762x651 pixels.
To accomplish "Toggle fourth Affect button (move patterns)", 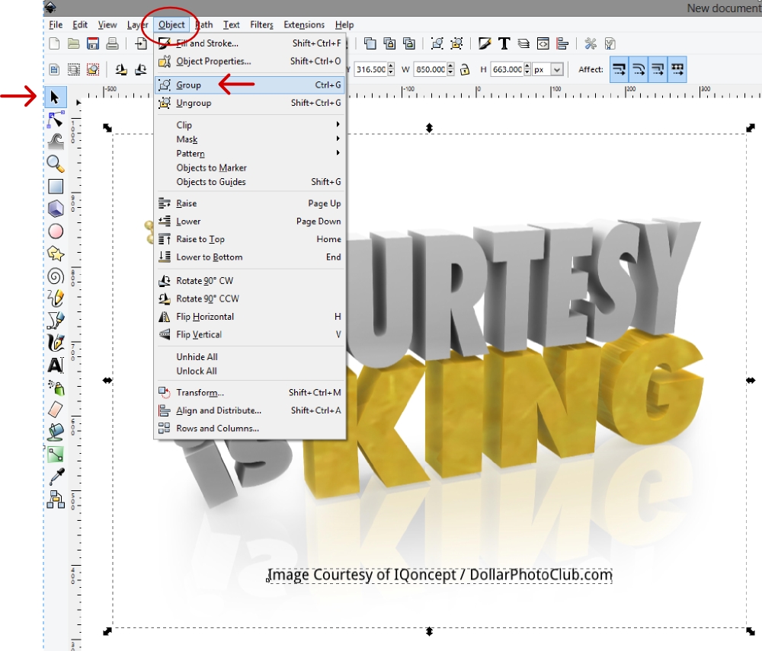I will coord(677,69).
